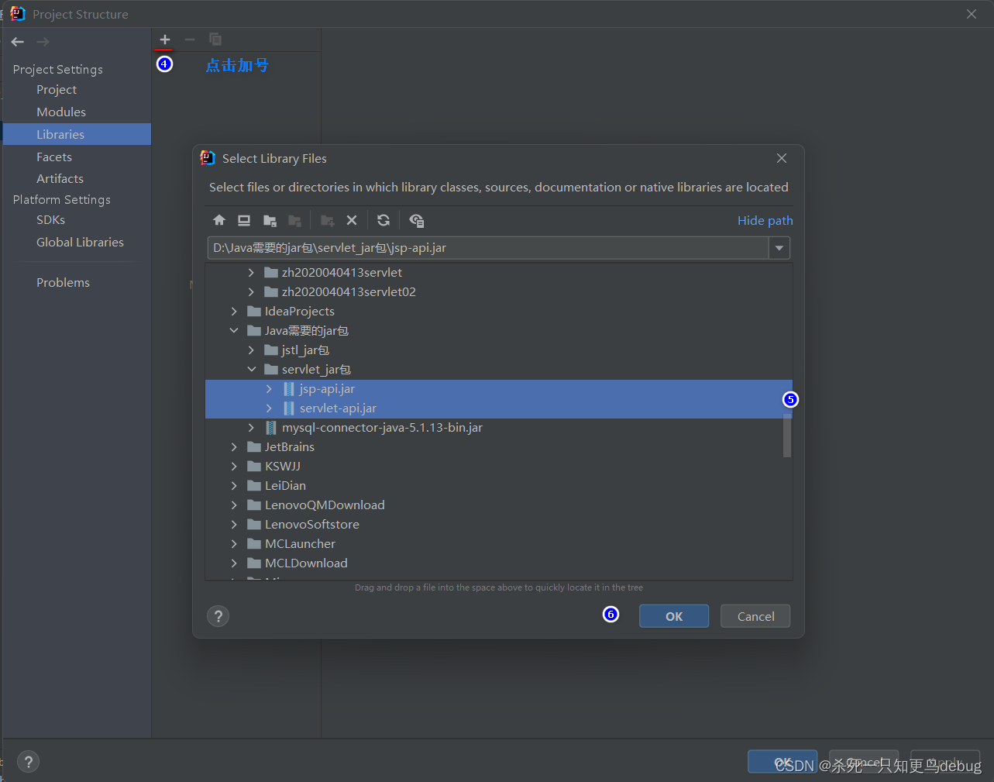
Task: Open the path history dropdown
Action: tap(779, 248)
